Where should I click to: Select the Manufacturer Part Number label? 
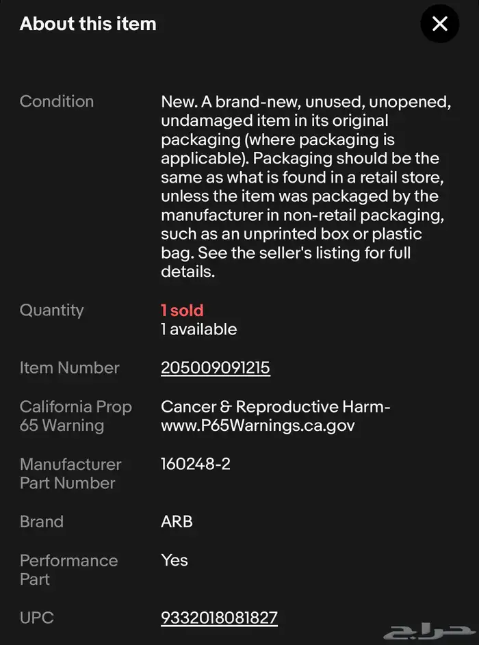point(70,473)
